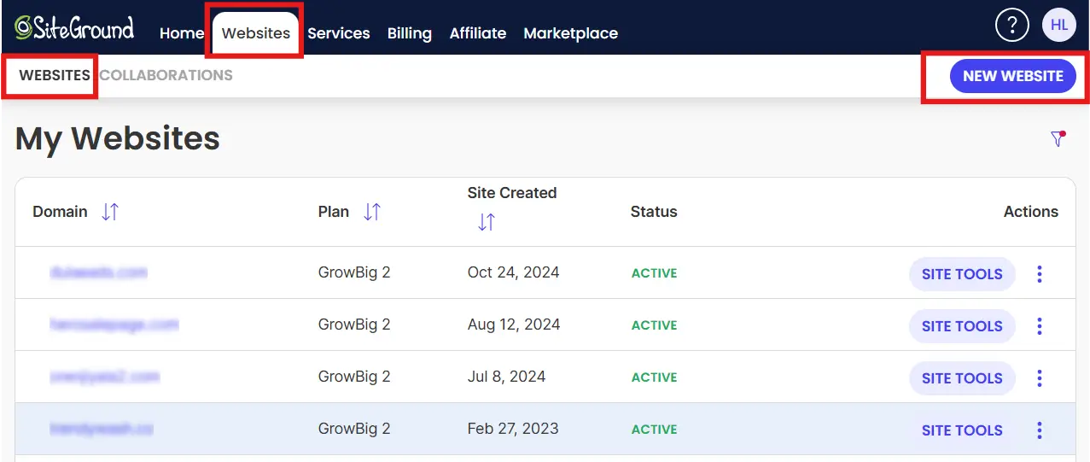Click GrowBig 2 plan in Feb 27, 2023 row

[x=354, y=429]
